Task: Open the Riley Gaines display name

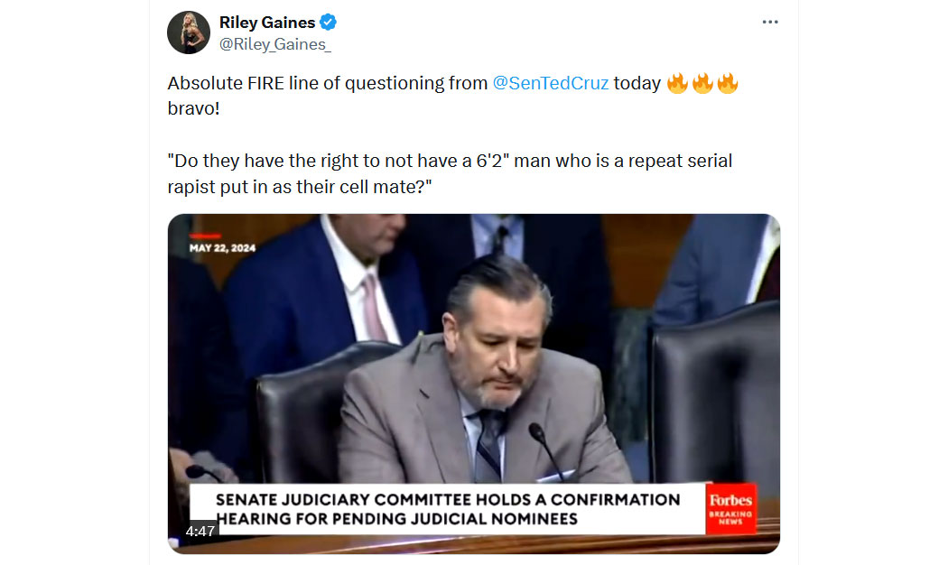Action: tap(267, 23)
